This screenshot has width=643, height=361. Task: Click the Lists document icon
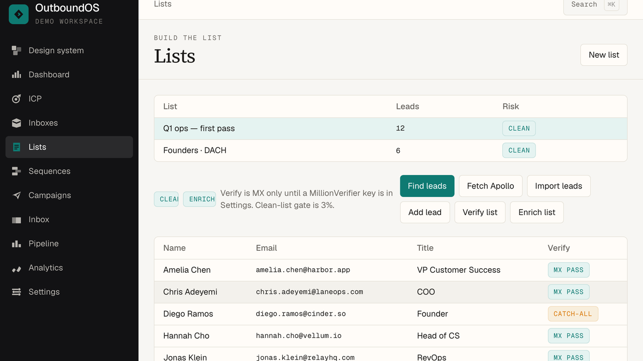tap(17, 147)
